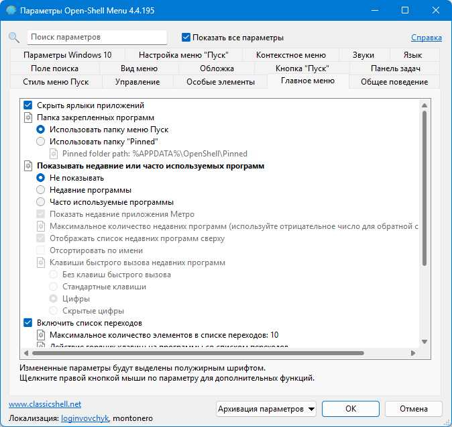Click icon beside "Максимальное количество недавних программ"

tap(41, 226)
